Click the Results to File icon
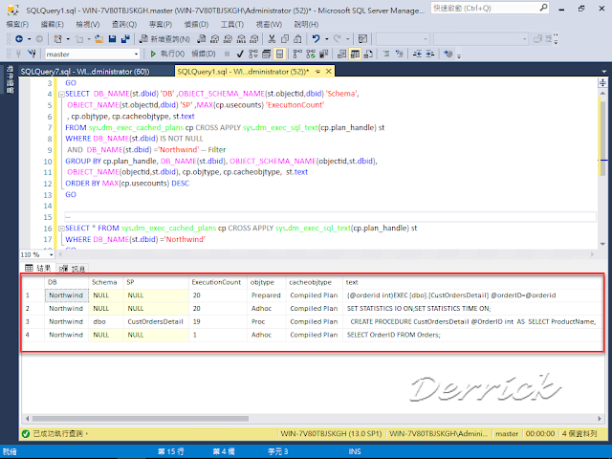The height and width of the screenshot is (459, 612). coord(368,54)
